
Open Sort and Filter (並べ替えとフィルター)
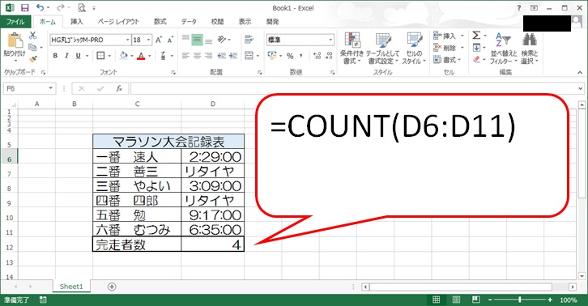coord(504,48)
